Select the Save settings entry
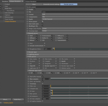The image size is (108, 106). [x=6, y=6]
